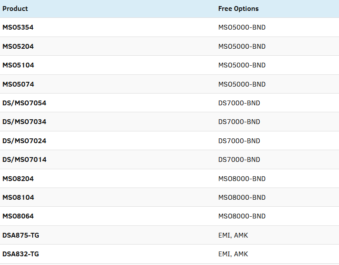Viewport: 339px width, 265px height.
Task: Click MSO5000-BND in the MSO5354 row
Action: point(242,27)
